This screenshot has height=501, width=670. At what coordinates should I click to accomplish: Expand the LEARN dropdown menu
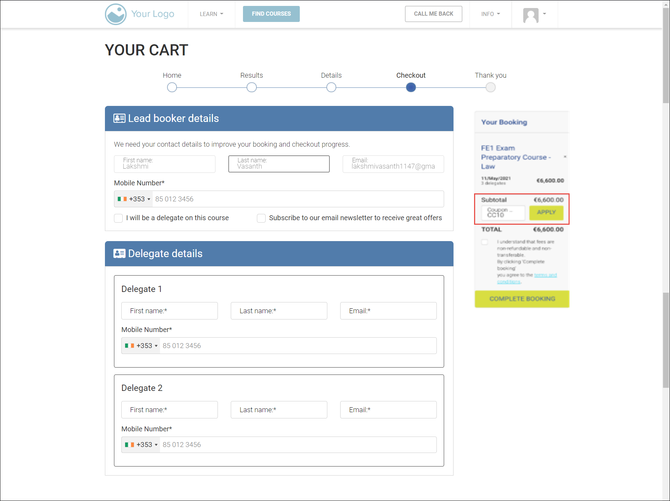tap(211, 14)
